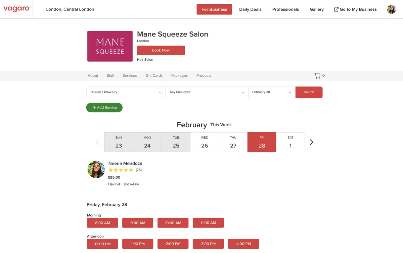The width and height of the screenshot is (403, 253).
Task: Click the For Business button
Action: pyautogui.click(x=214, y=9)
